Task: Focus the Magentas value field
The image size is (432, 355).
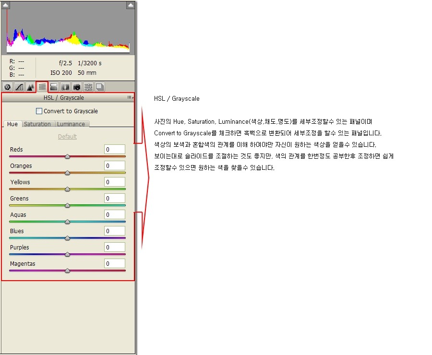Action: (x=115, y=263)
